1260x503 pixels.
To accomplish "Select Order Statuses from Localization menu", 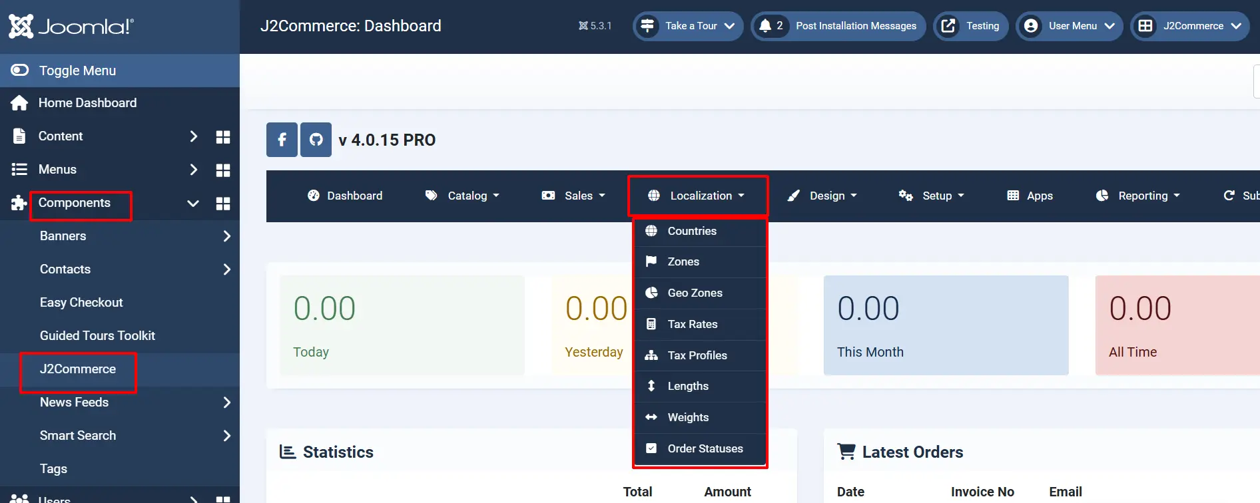I will pyautogui.click(x=700, y=449).
